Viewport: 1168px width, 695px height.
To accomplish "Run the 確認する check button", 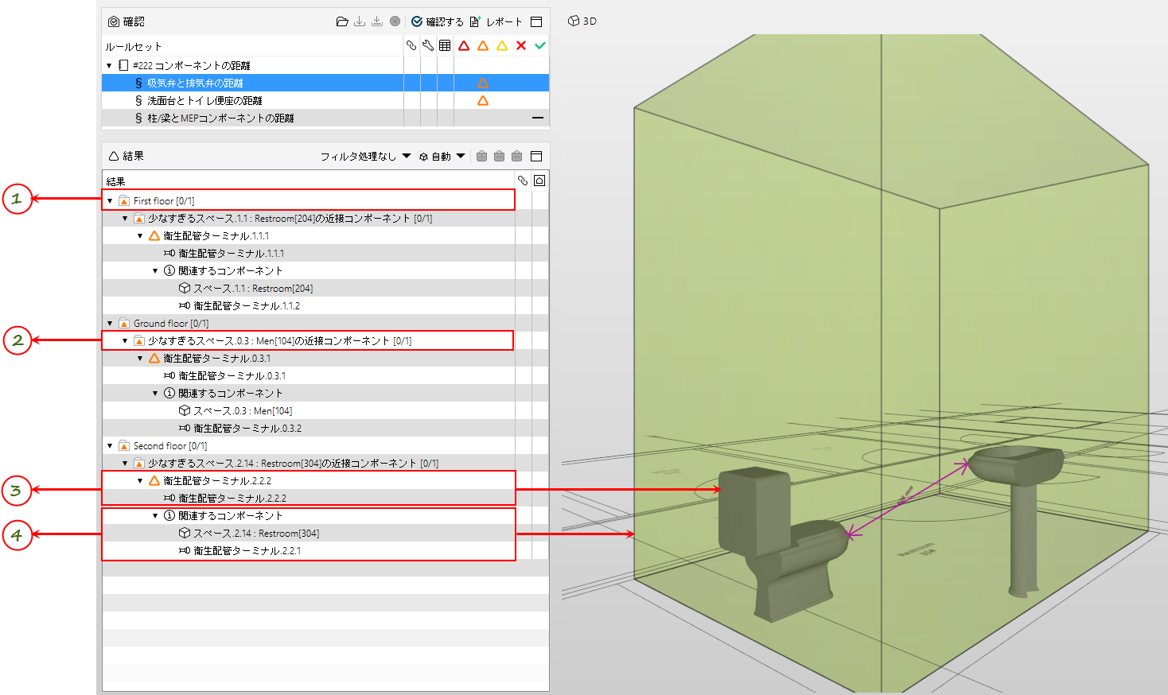I will tap(437, 21).
